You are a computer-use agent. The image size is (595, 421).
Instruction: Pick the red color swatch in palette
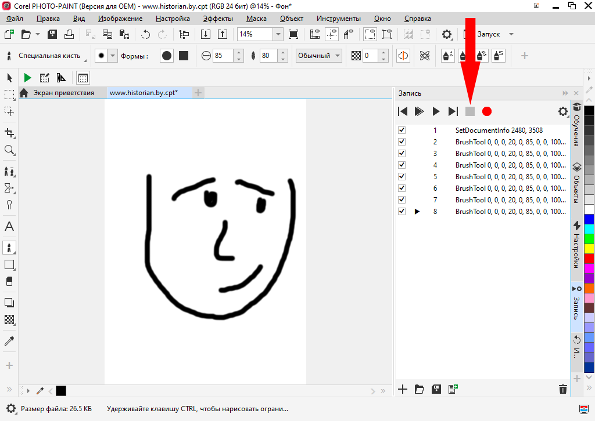(589, 259)
